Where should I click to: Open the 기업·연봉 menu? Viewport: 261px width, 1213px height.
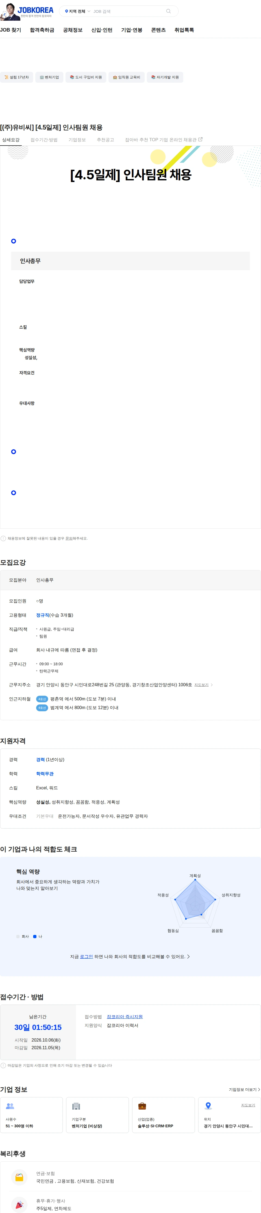coord(132,30)
